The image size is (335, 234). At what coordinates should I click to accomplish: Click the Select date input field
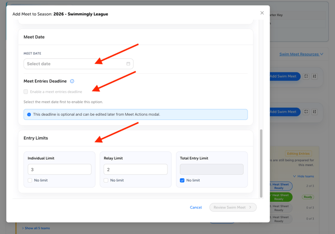[x=78, y=64]
